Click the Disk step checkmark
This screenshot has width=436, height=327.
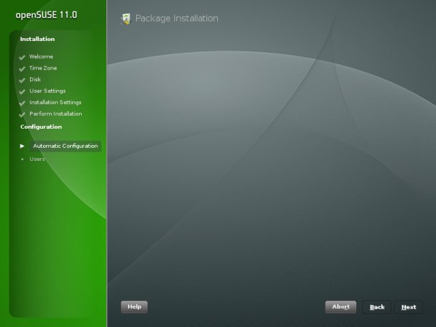pyautogui.click(x=22, y=80)
